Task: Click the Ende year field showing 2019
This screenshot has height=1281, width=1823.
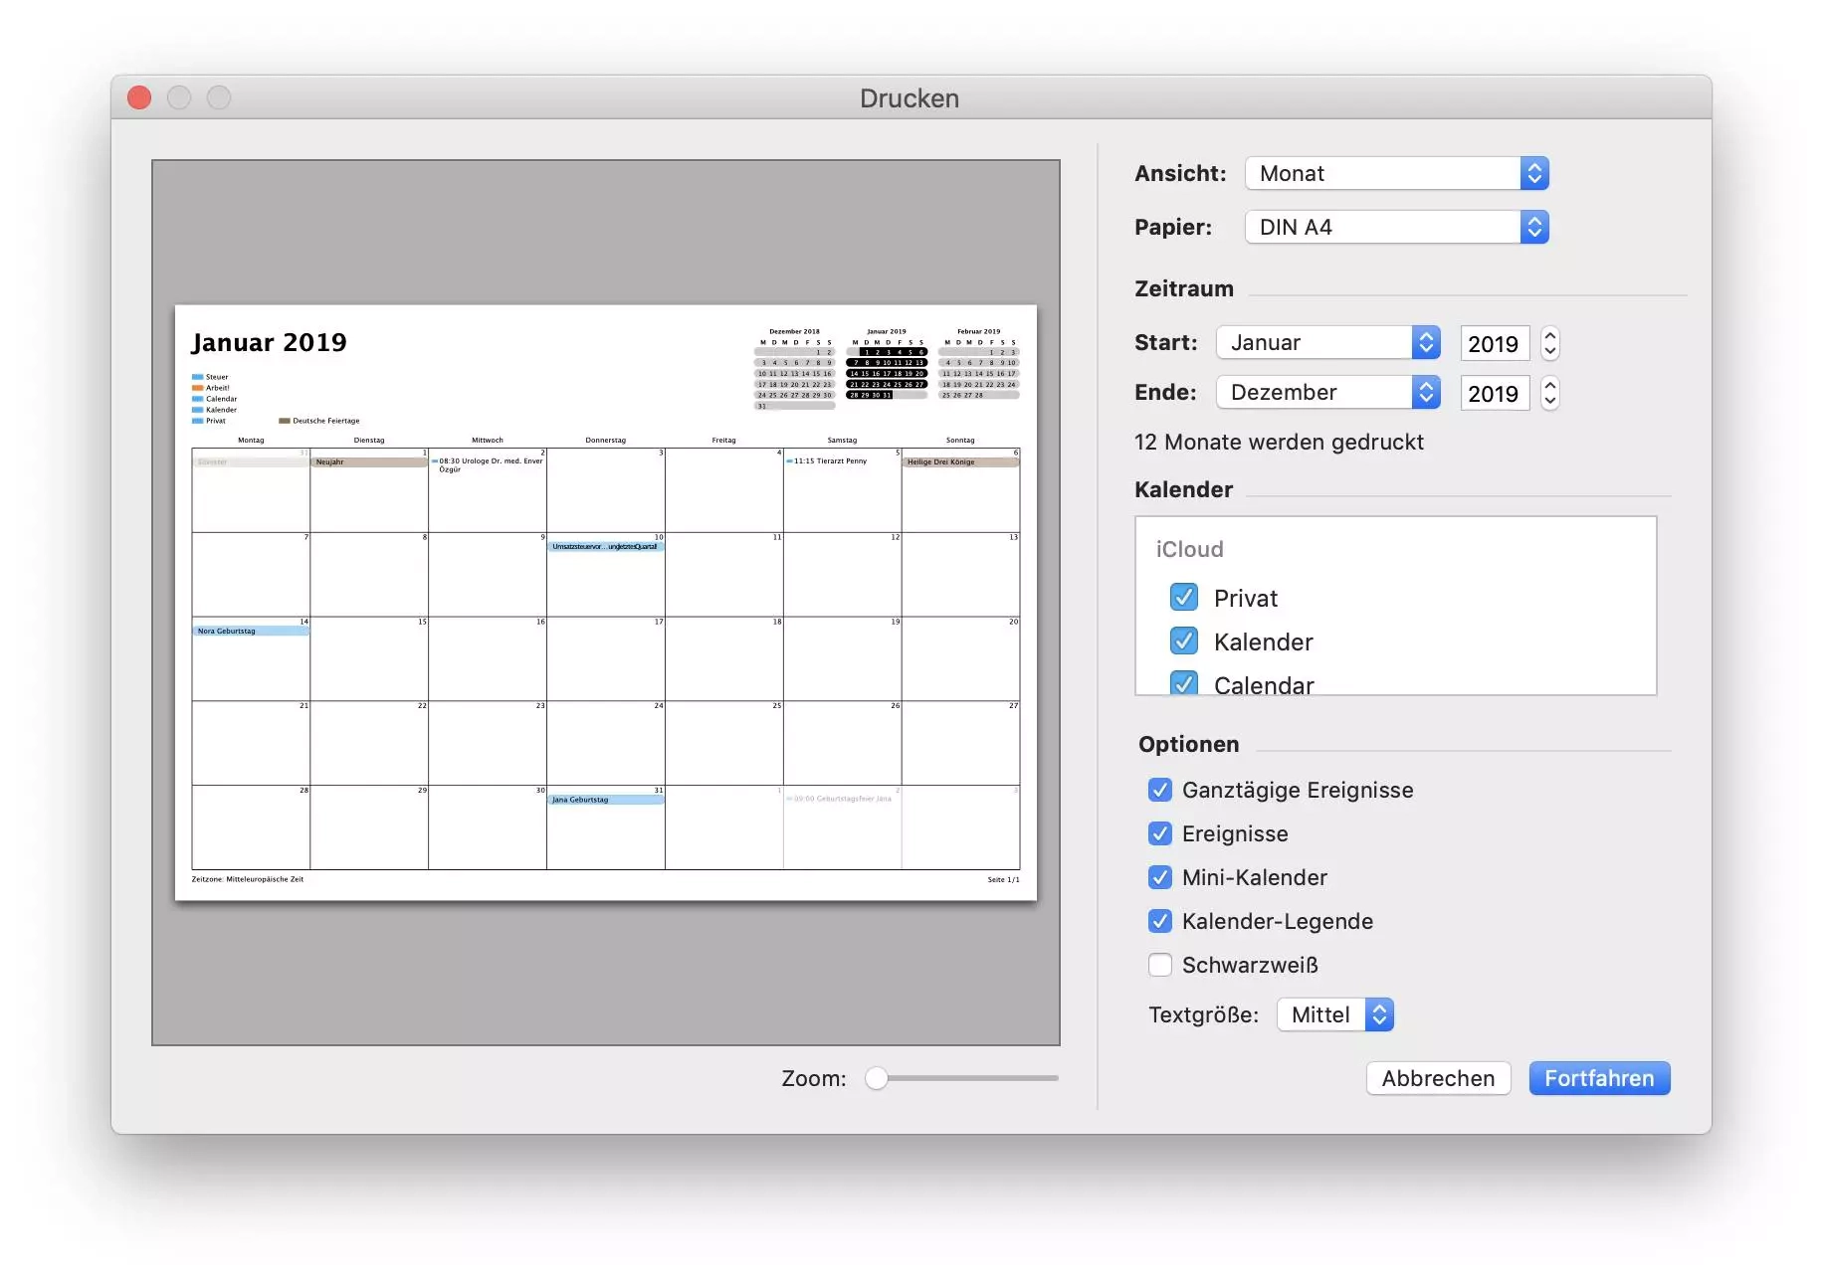Action: (1494, 393)
